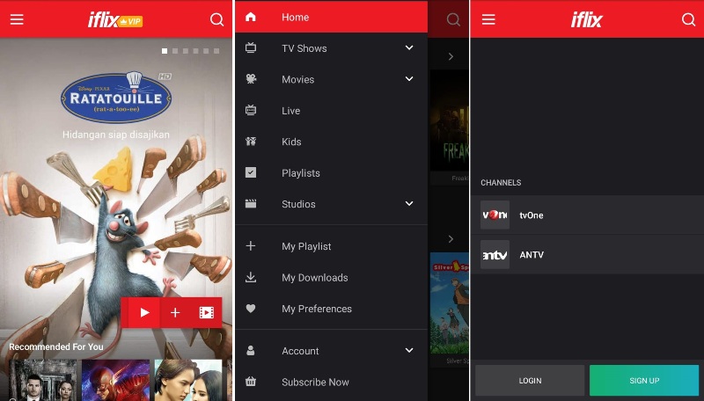Select Subscribe Now in menu
This screenshot has width=704, height=401.
[332, 383]
